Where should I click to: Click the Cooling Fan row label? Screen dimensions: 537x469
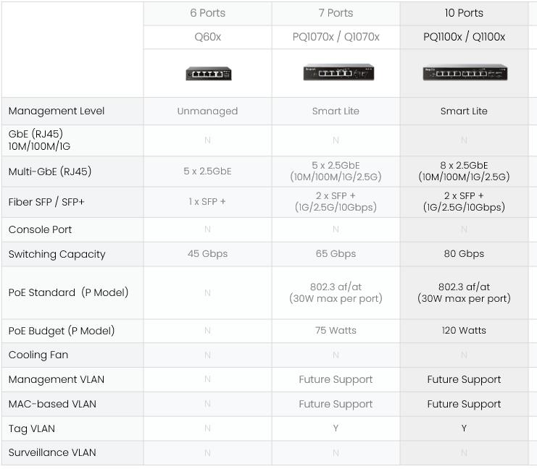point(38,355)
